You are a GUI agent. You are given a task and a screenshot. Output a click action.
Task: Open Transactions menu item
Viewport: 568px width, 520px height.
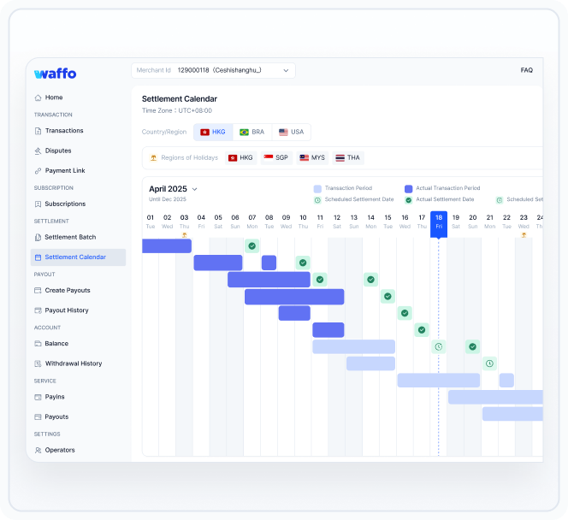pyautogui.click(x=64, y=131)
